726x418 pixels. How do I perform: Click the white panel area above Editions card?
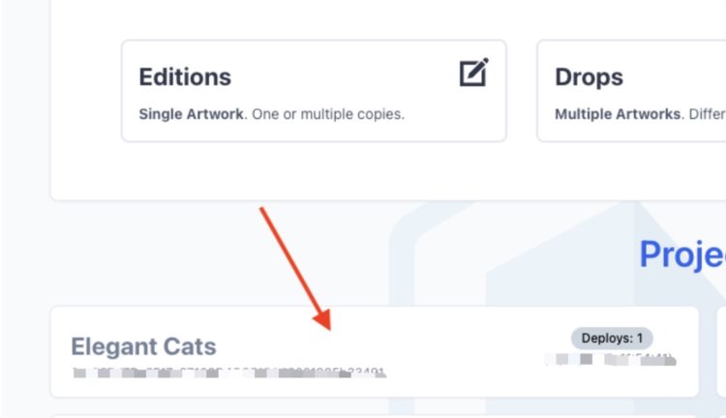pyautogui.click(x=290, y=17)
